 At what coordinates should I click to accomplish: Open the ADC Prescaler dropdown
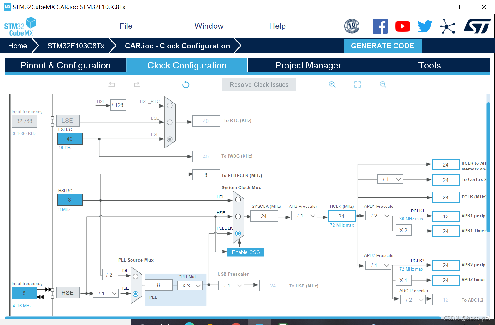coord(413,300)
